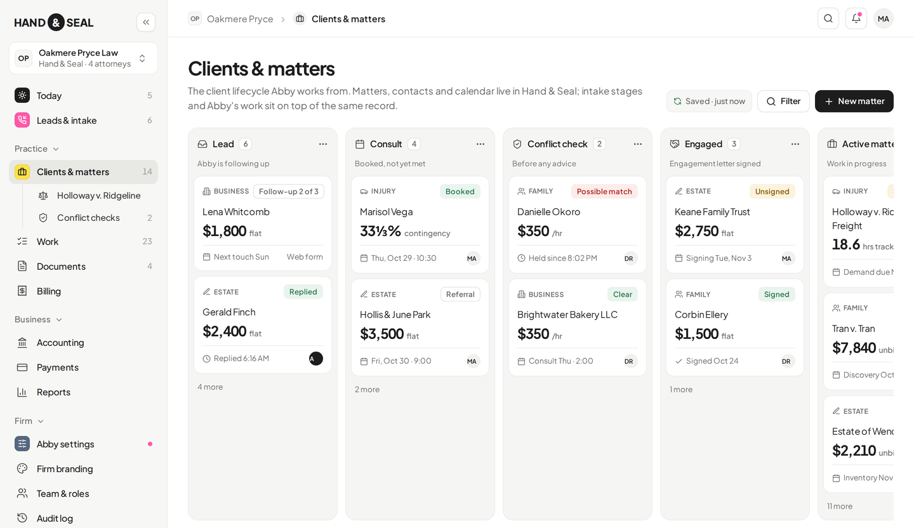Click the Abby settings sliders icon
This screenshot has width=914, height=528.
click(22, 444)
